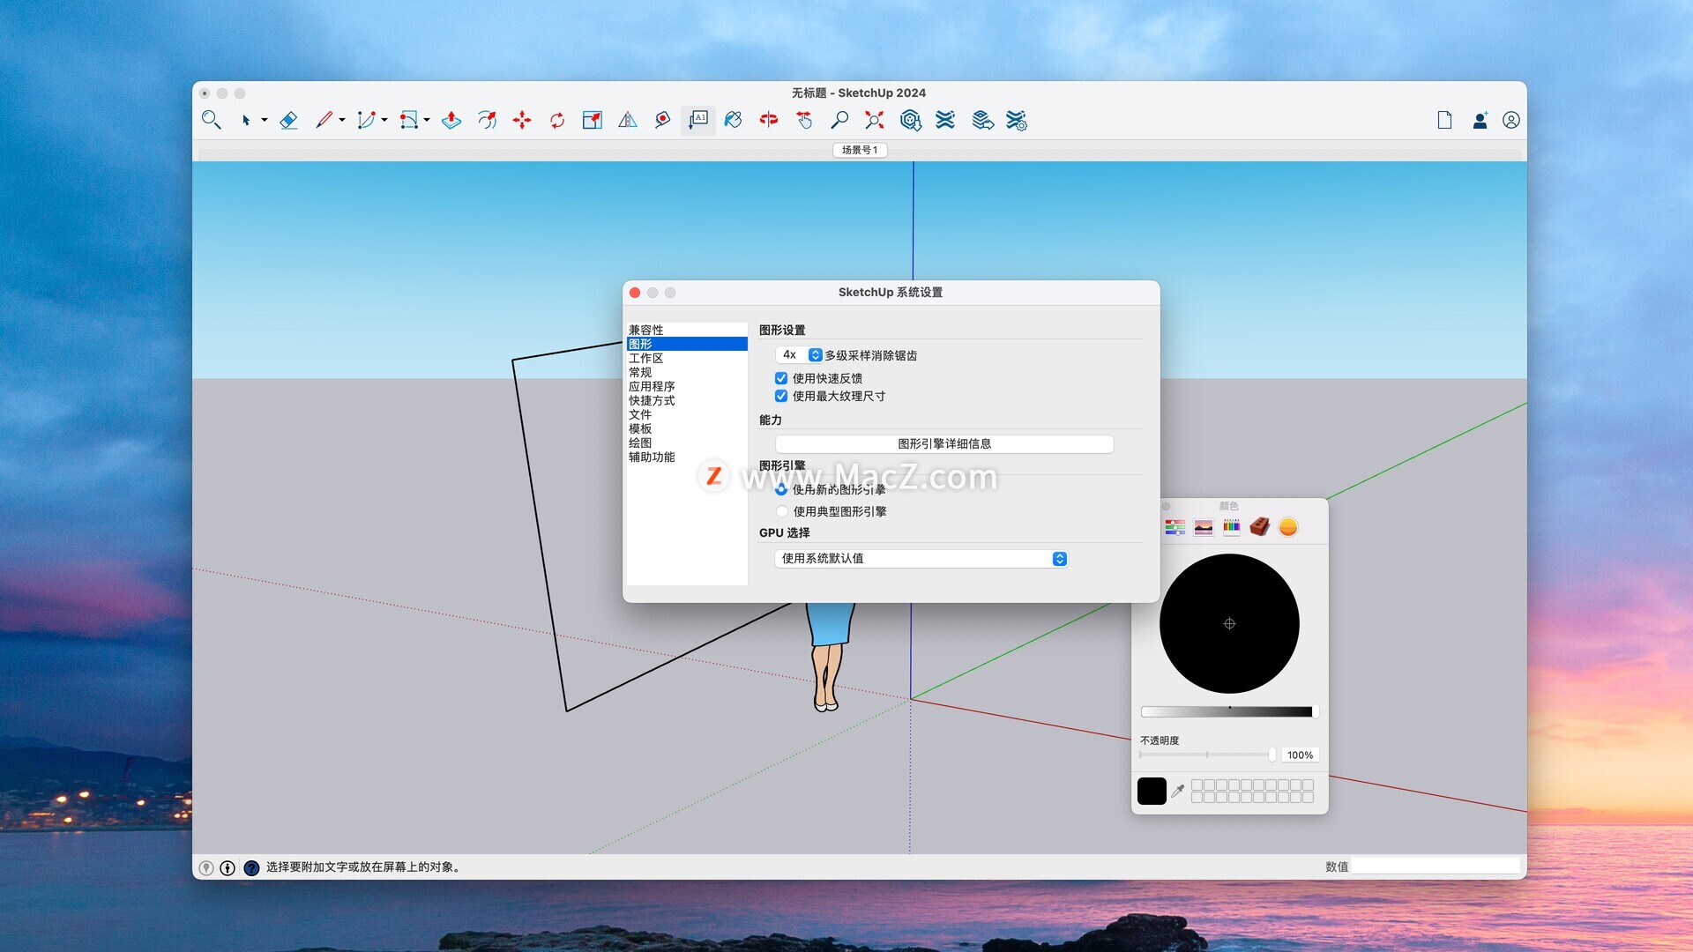This screenshot has width=1693, height=952.
Task: Click the new document page icon
Action: [x=1444, y=120]
